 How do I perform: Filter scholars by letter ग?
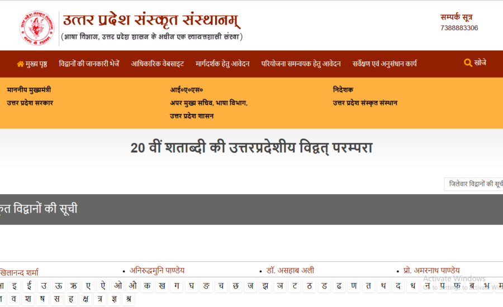(177, 286)
